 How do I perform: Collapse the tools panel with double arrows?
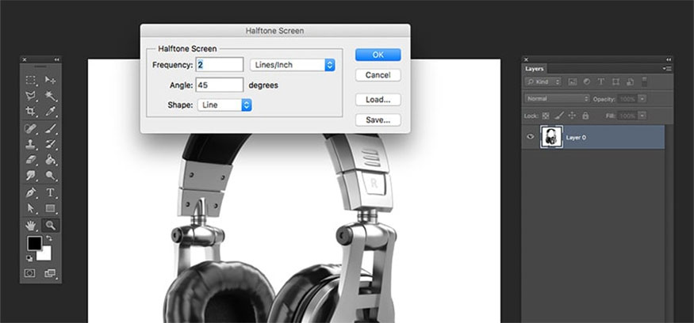click(57, 59)
